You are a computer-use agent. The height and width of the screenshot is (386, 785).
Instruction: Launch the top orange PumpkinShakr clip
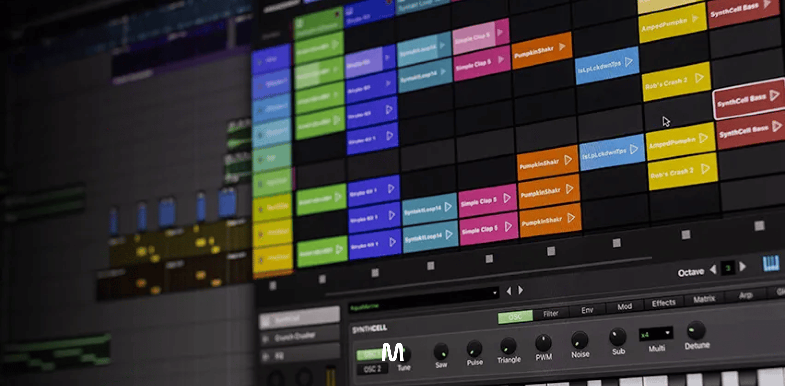pos(562,47)
